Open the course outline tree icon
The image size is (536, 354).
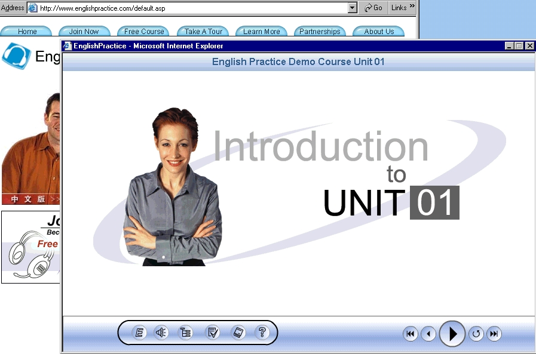pyautogui.click(x=186, y=333)
